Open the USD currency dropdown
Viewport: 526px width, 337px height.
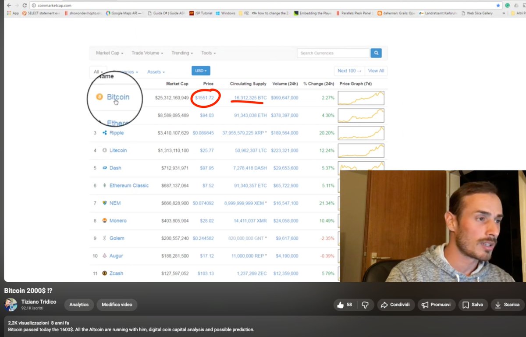[x=201, y=71]
